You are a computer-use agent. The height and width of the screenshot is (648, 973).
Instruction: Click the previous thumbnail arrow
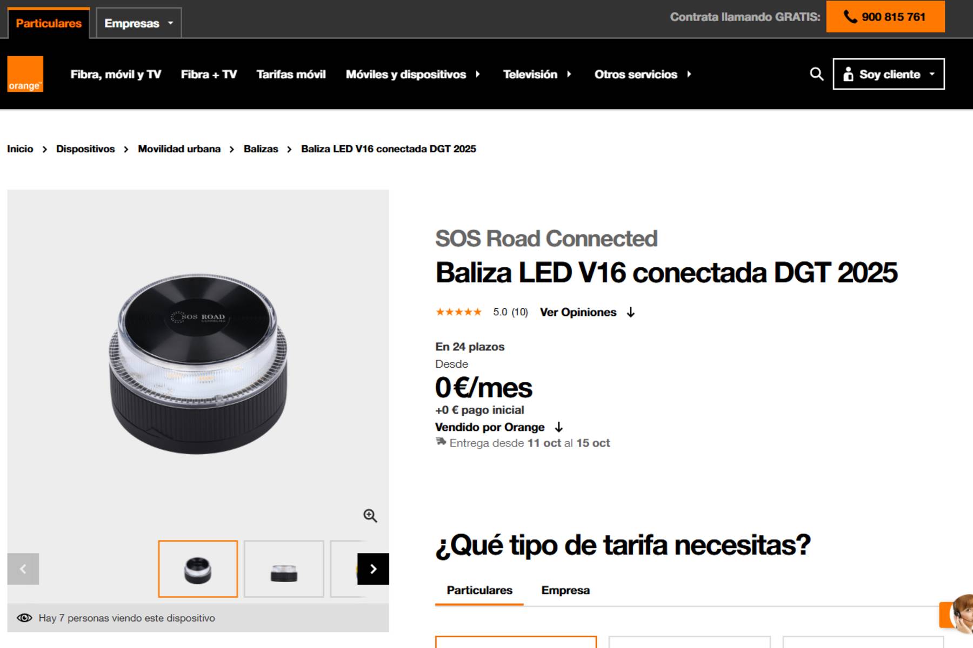tap(23, 569)
